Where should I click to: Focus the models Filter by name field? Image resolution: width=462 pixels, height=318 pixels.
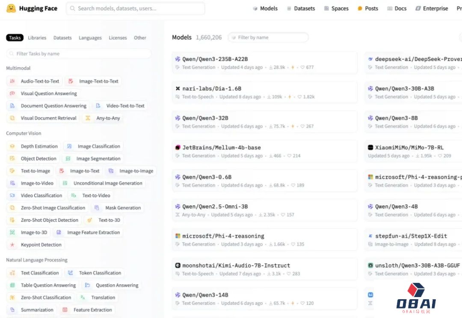(268, 37)
